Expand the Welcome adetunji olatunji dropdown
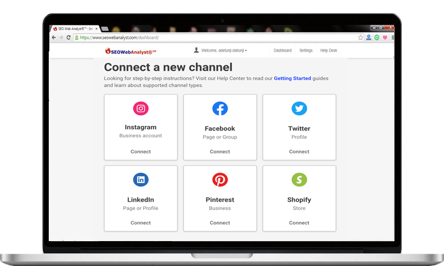444x266 pixels. tap(223, 50)
